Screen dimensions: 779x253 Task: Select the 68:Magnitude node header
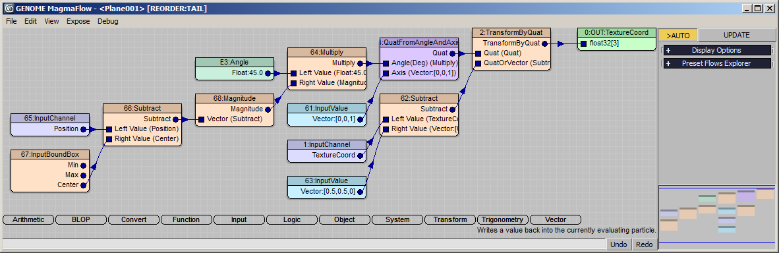(235, 98)
